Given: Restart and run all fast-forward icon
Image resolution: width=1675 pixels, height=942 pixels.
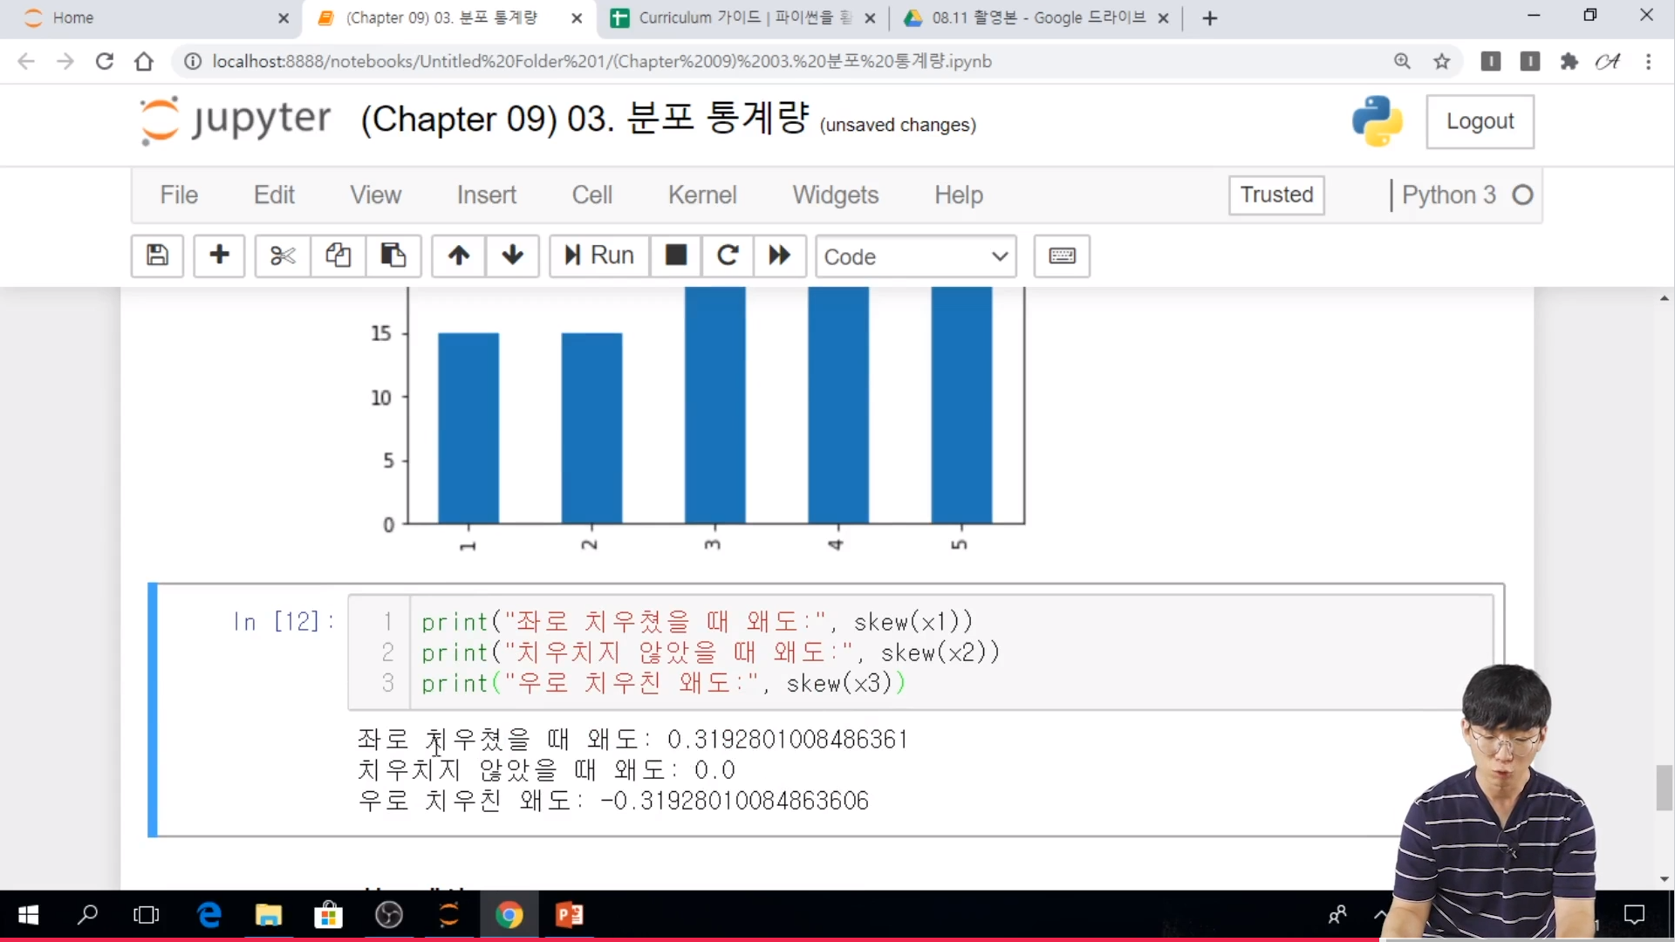Looking at the screenshot, I should 779,256.
